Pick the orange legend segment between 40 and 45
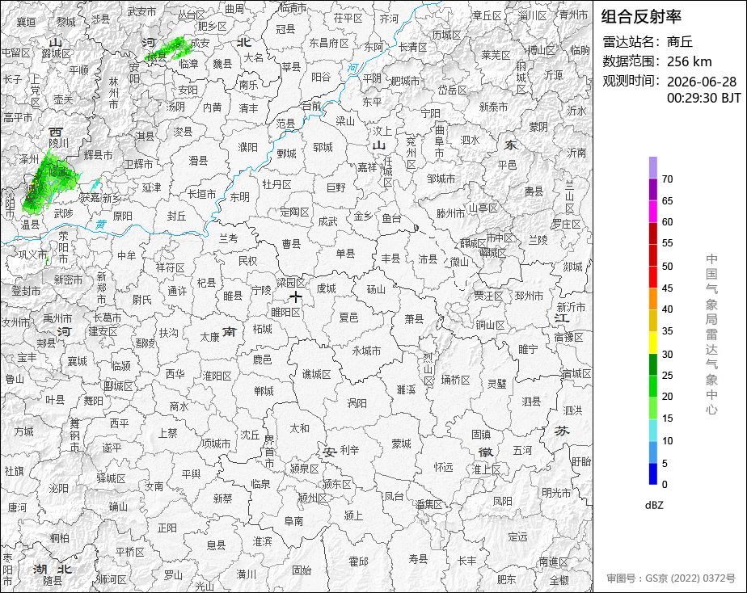Image resolution: width=747 pixels, height=593 pixels. 653,299
